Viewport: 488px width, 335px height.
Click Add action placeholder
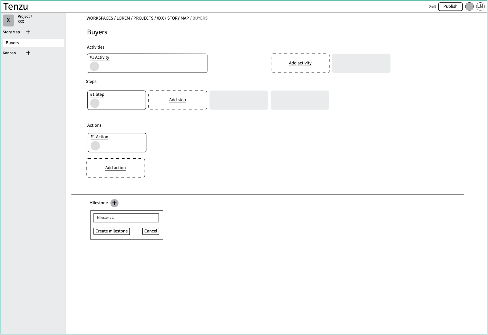pyautogui.click(x=116, y=168)
